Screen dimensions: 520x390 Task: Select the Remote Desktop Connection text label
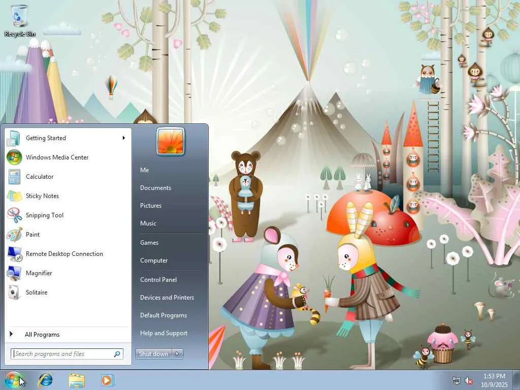pos(64,254)
